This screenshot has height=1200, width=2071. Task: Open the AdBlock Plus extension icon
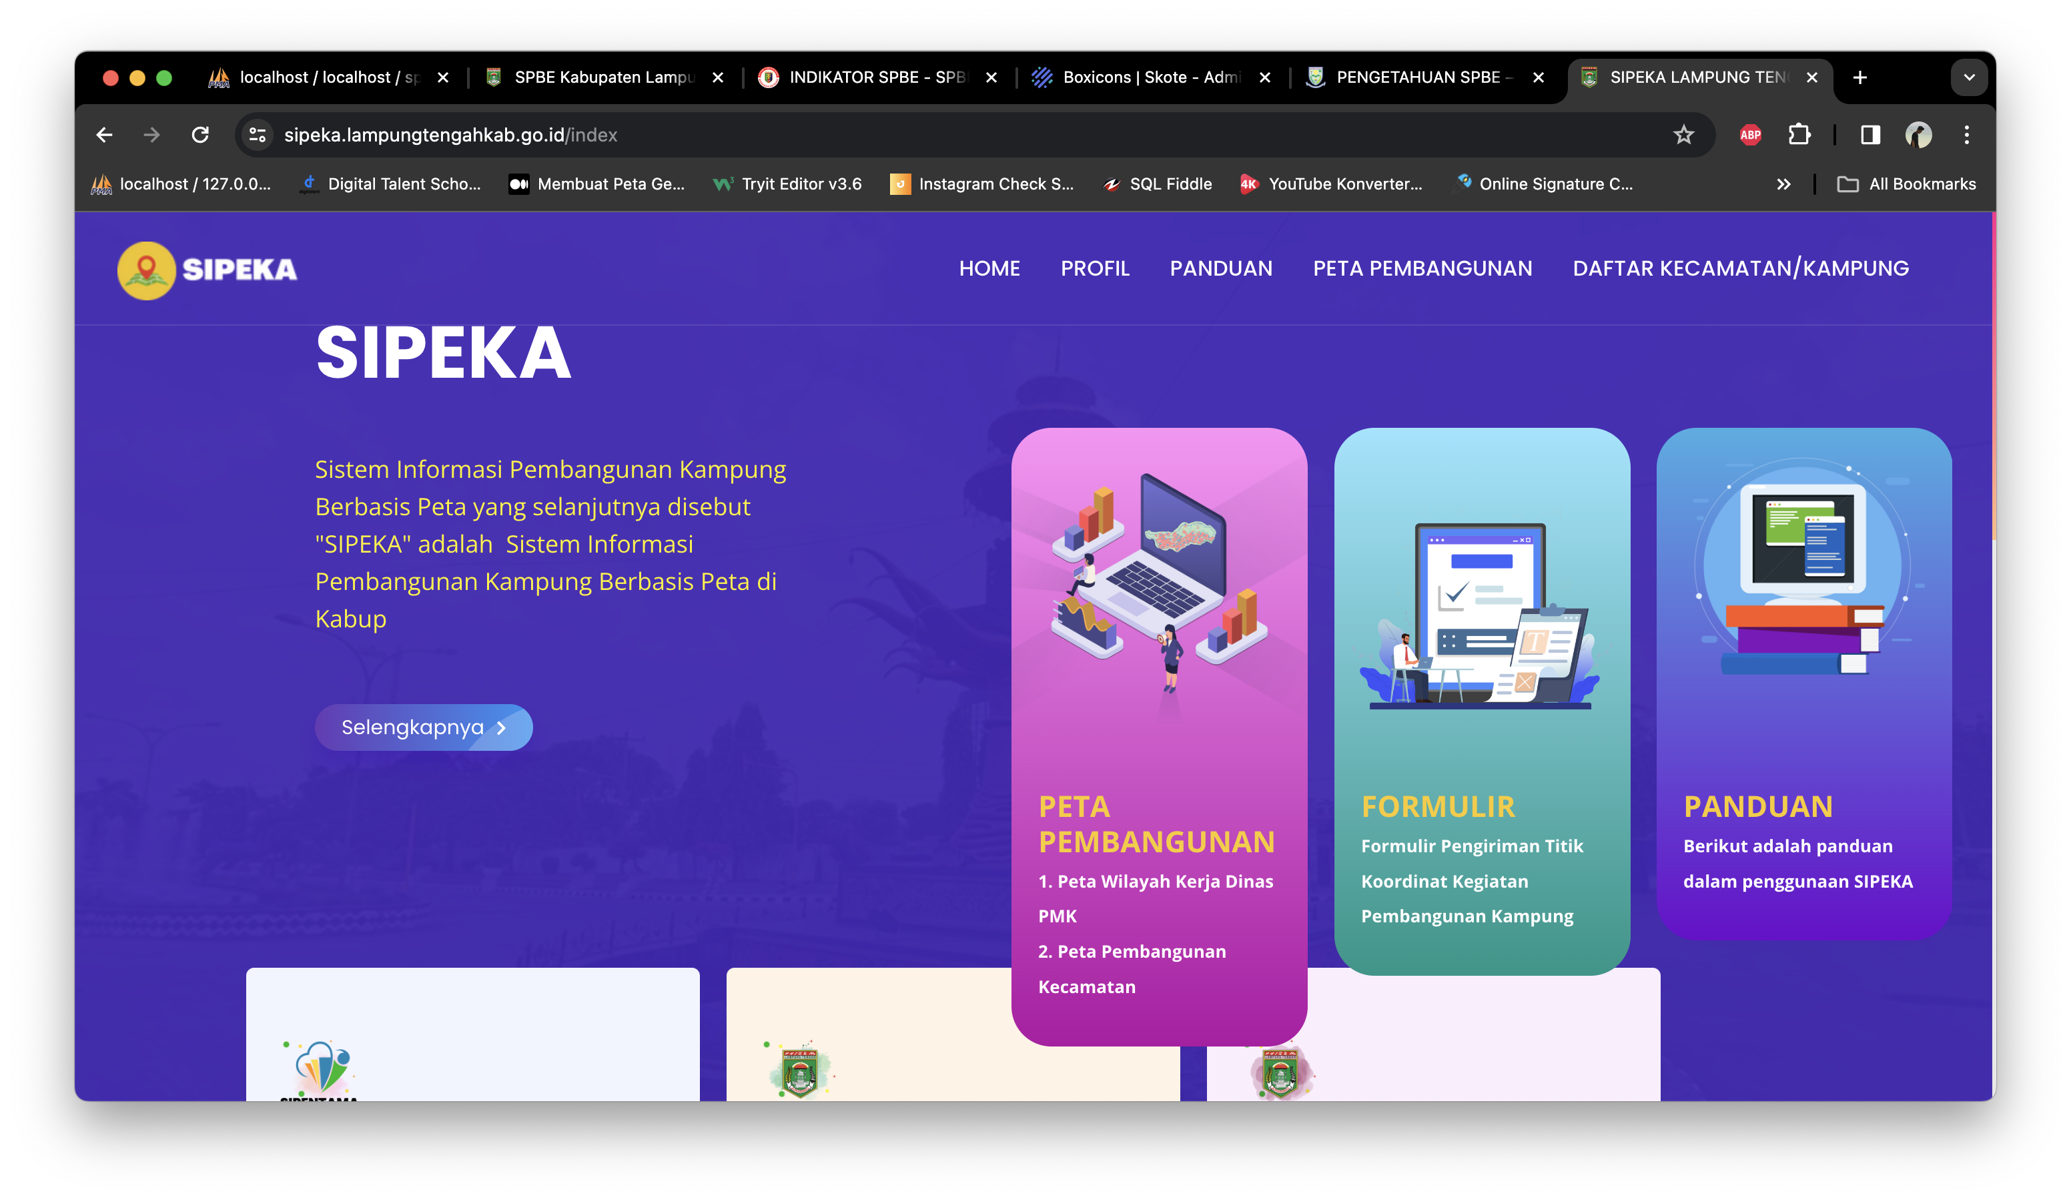pyautogui.click(x=1749, y=135)
